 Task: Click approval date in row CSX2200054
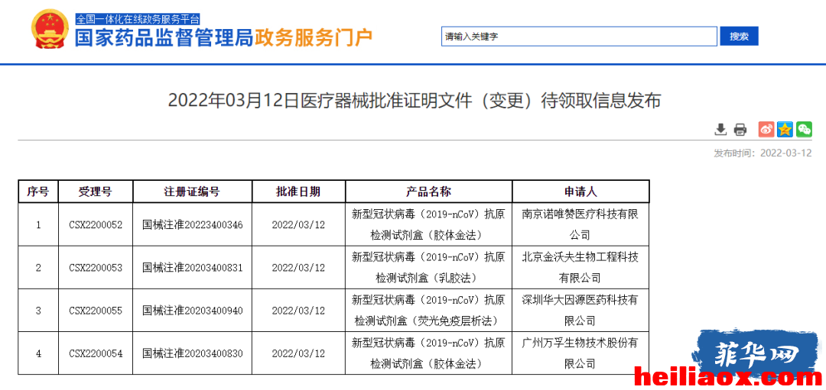pyautogui.click(x=298, y=353)
